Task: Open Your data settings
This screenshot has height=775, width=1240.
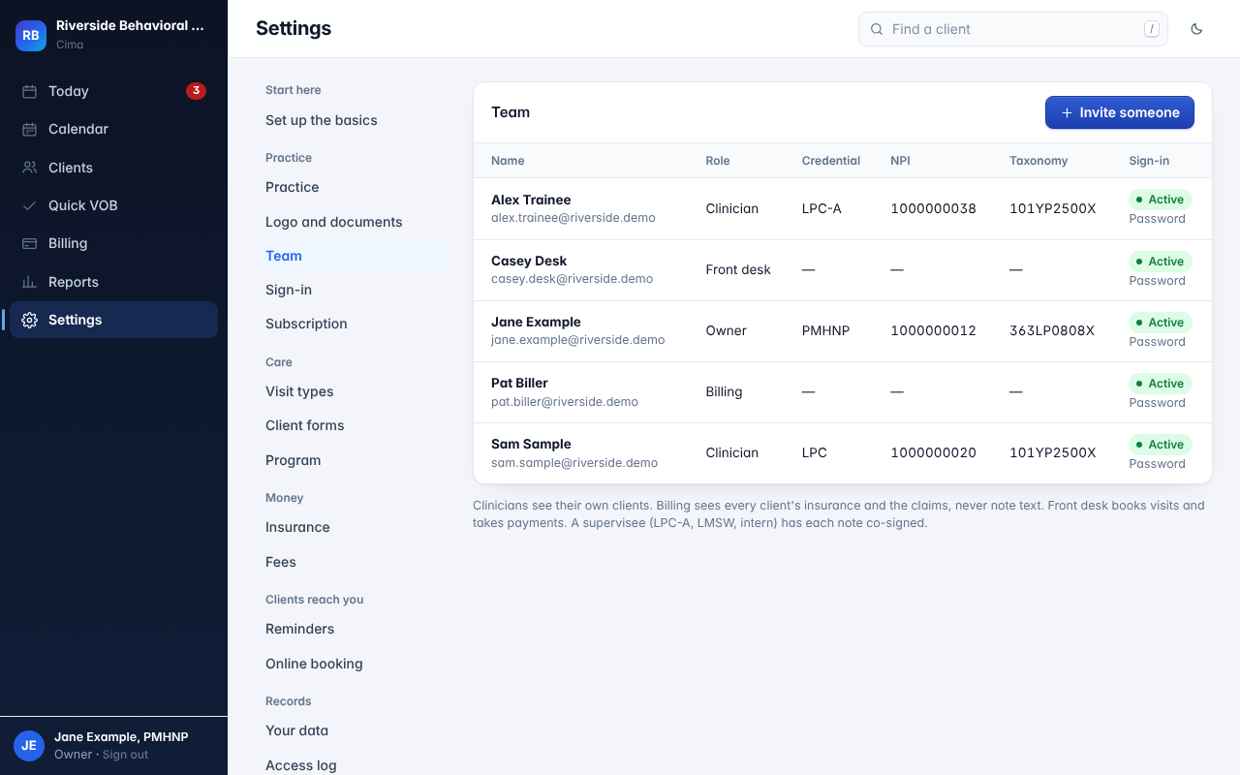Action: 353,730
